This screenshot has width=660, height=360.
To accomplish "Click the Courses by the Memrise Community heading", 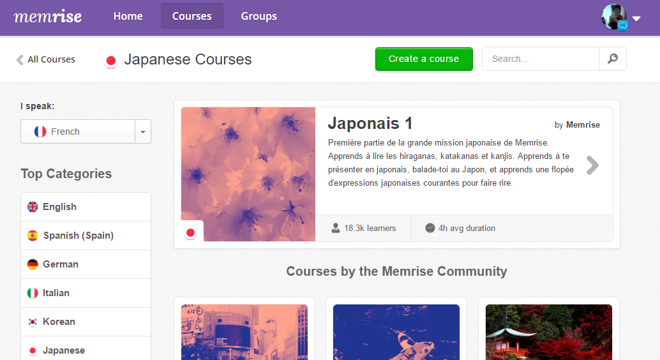I will 396,271.
